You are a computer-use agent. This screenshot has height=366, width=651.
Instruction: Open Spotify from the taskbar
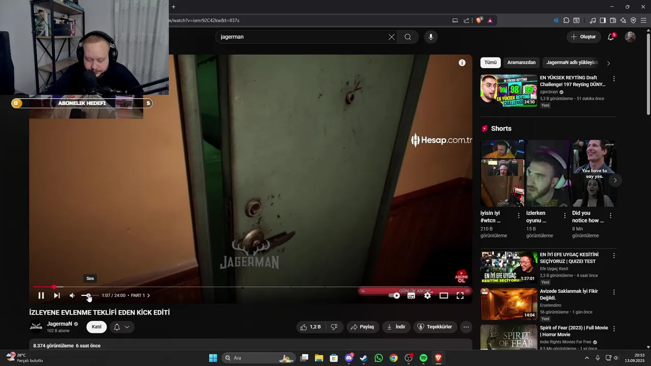(x=423, y=358)
